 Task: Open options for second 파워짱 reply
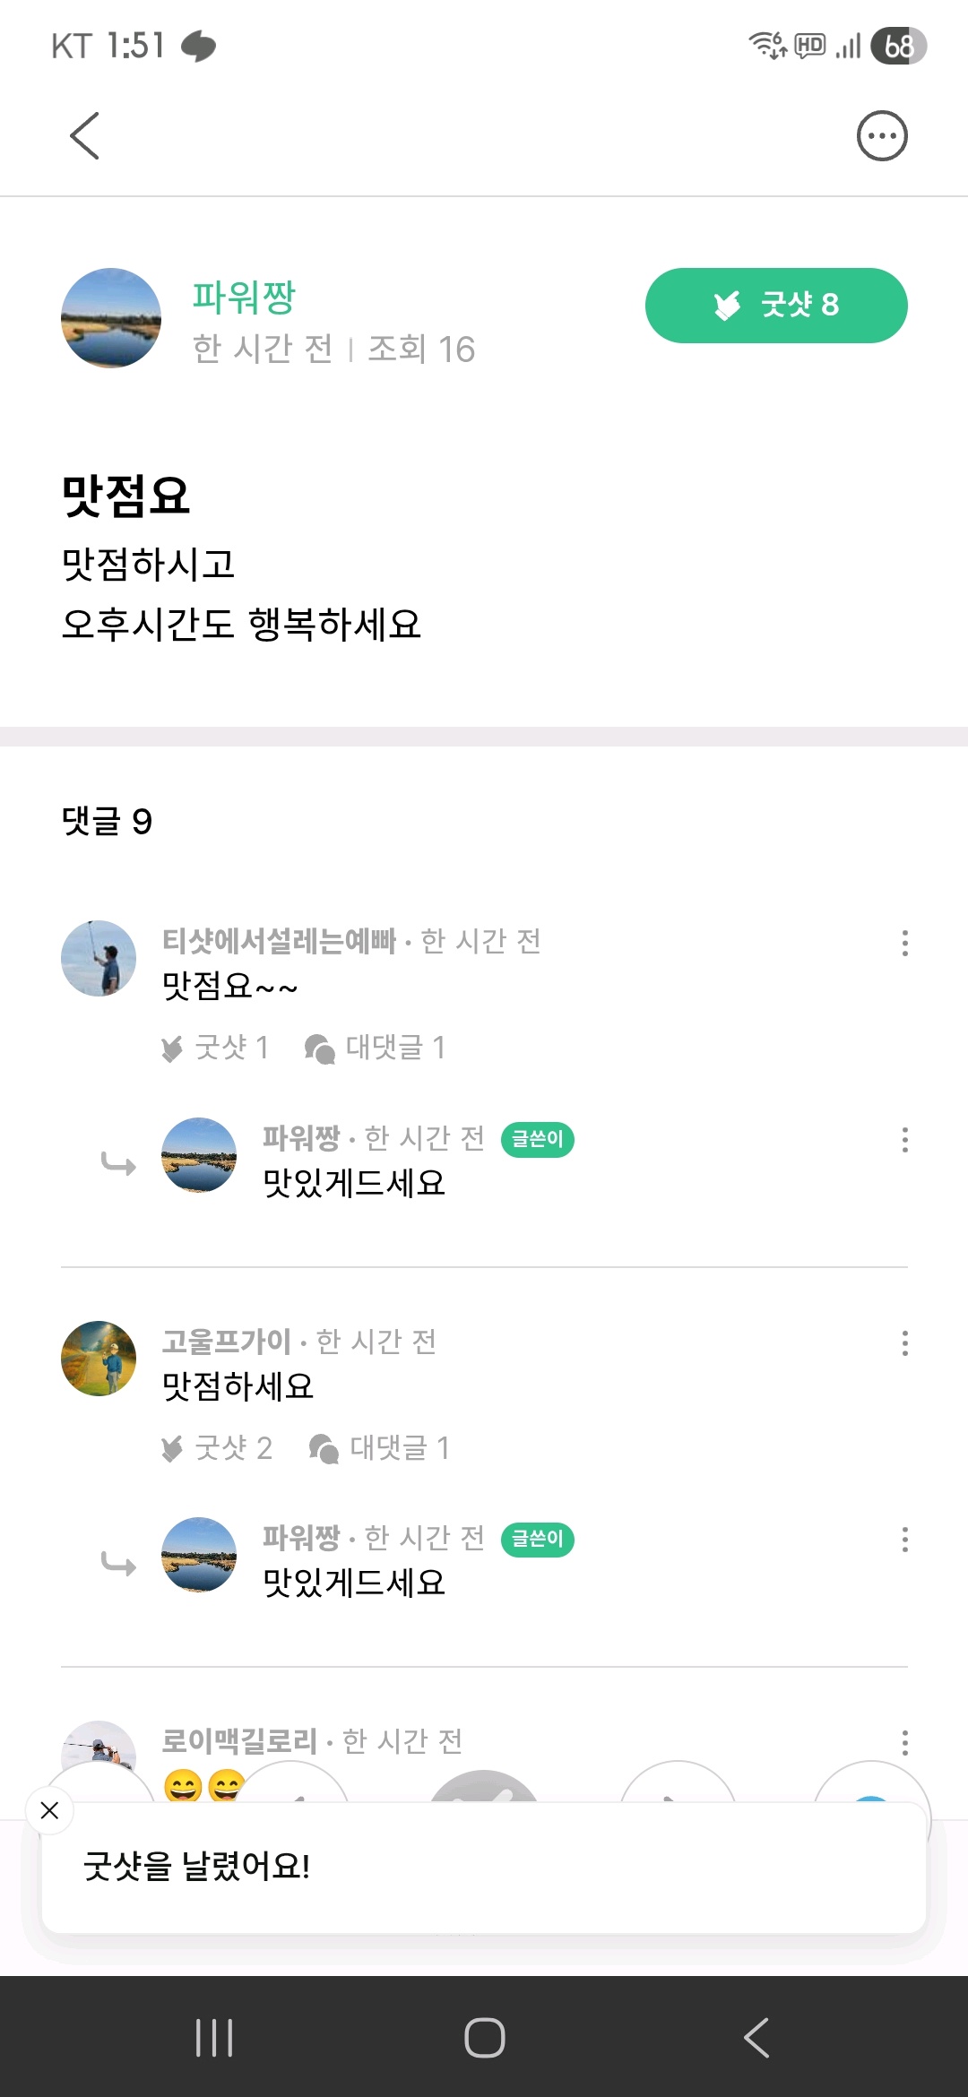click(905, 1540)
